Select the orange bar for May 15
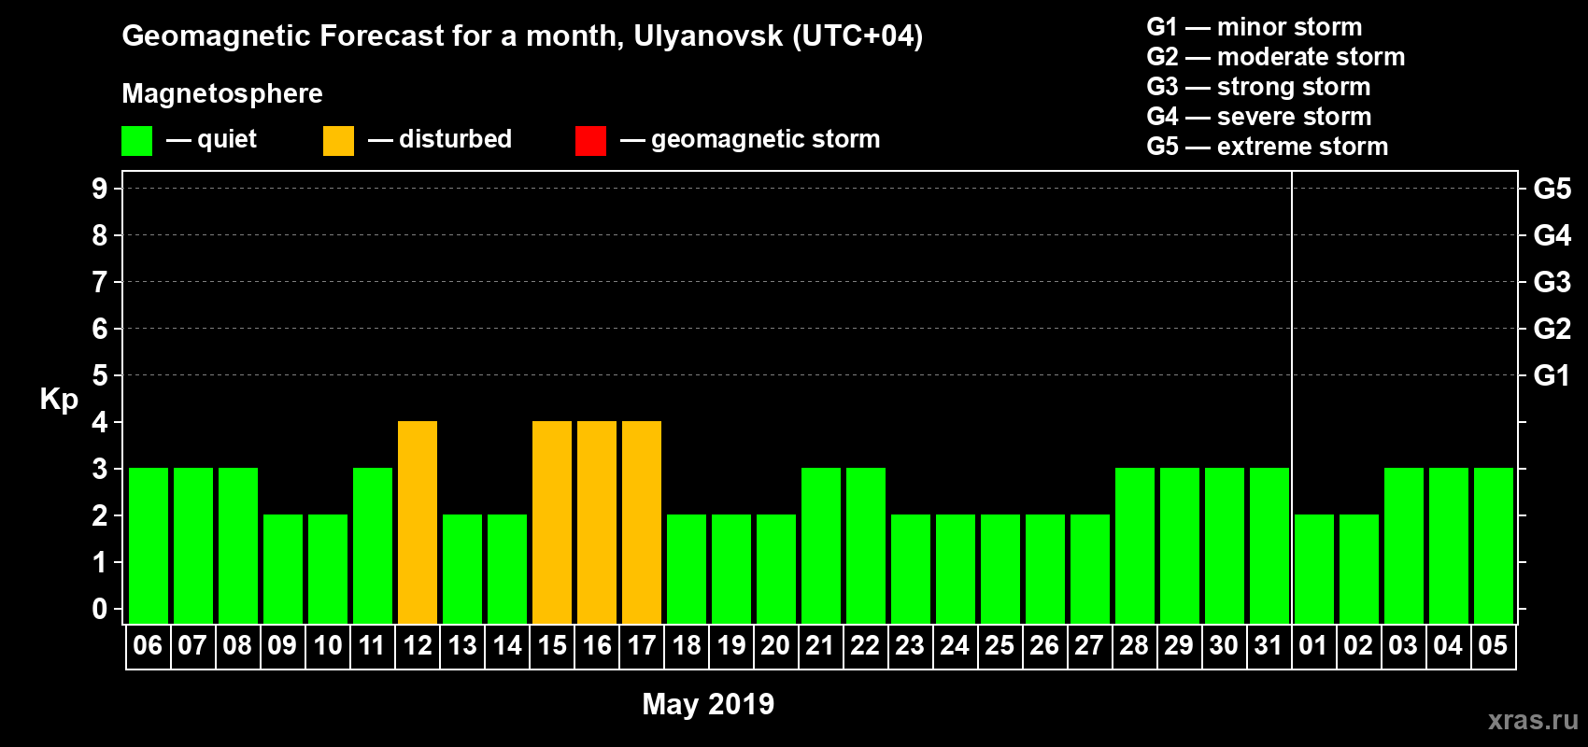Screen dimensions: 1588x747 click(x=552, y=522)
